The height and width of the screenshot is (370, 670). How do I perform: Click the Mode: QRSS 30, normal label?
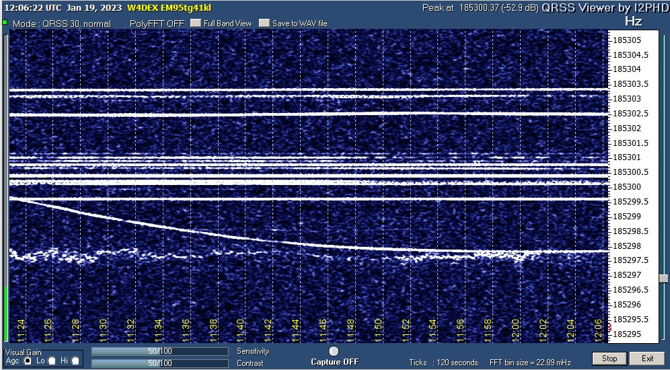click(61, 24)
